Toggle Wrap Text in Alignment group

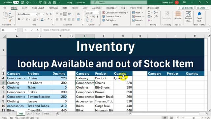click(x=78, y=14)
